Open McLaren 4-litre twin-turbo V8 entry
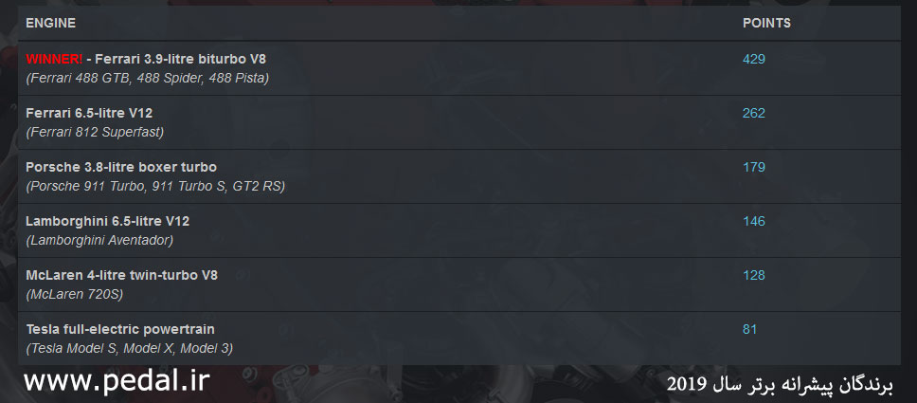 121,275
